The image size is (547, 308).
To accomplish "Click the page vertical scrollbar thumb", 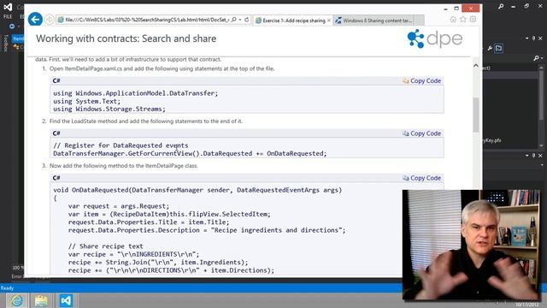I will point(476,115).
